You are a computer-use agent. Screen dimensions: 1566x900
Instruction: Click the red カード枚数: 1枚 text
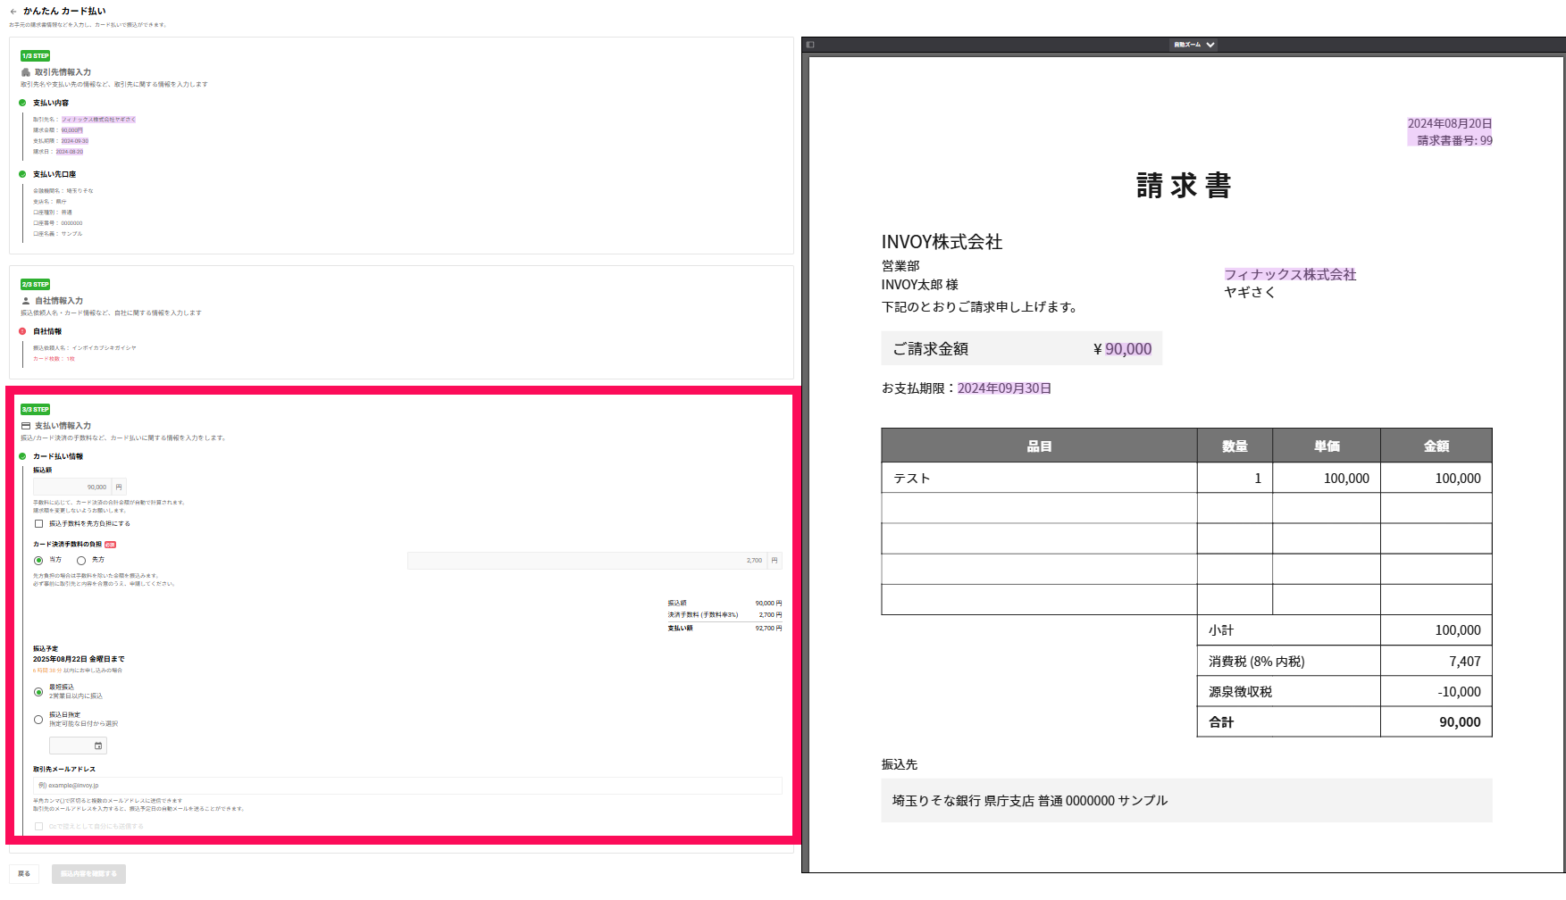point(54,359)
